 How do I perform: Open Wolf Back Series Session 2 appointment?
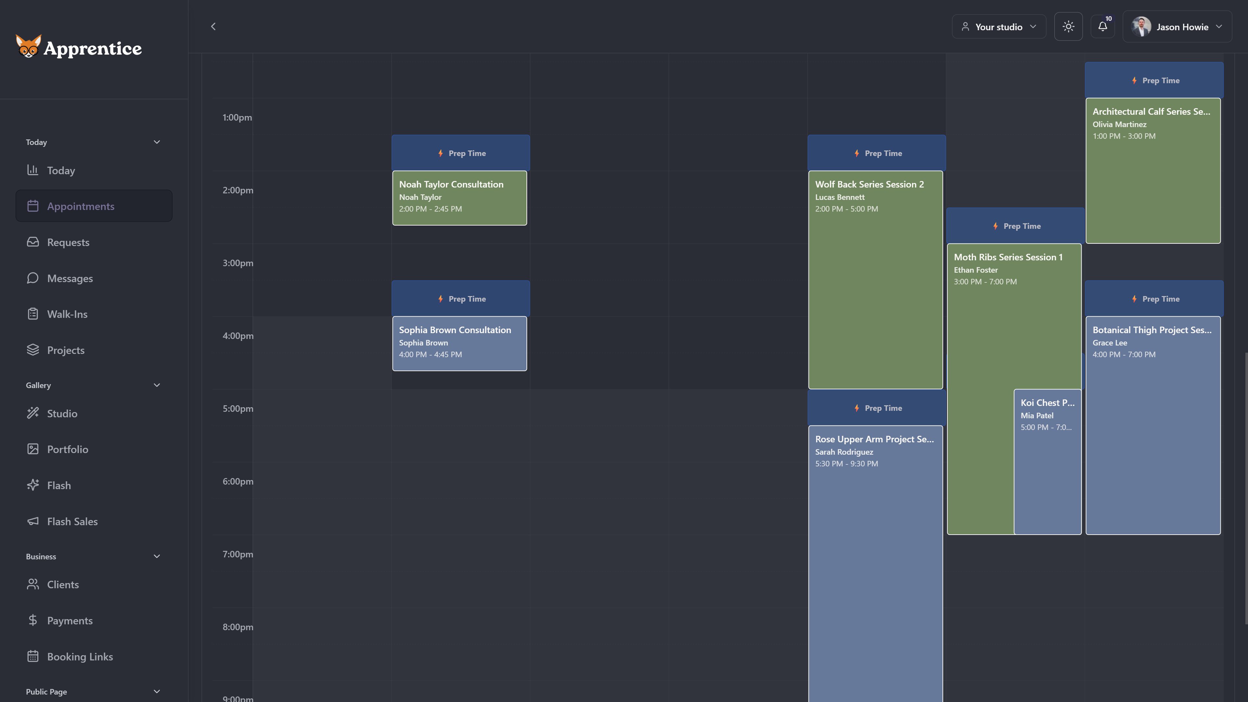pos(876,279)
